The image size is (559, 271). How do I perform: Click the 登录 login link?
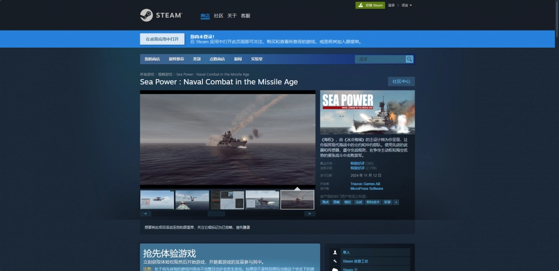pyautogui.click(x=391, y=5)
